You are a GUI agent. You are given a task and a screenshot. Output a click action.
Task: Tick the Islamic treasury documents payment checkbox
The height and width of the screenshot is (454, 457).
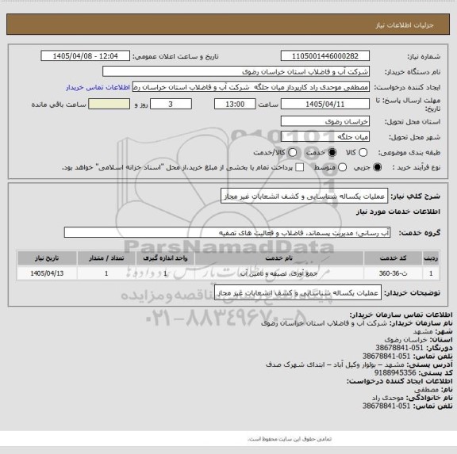[x=299, y=167]
